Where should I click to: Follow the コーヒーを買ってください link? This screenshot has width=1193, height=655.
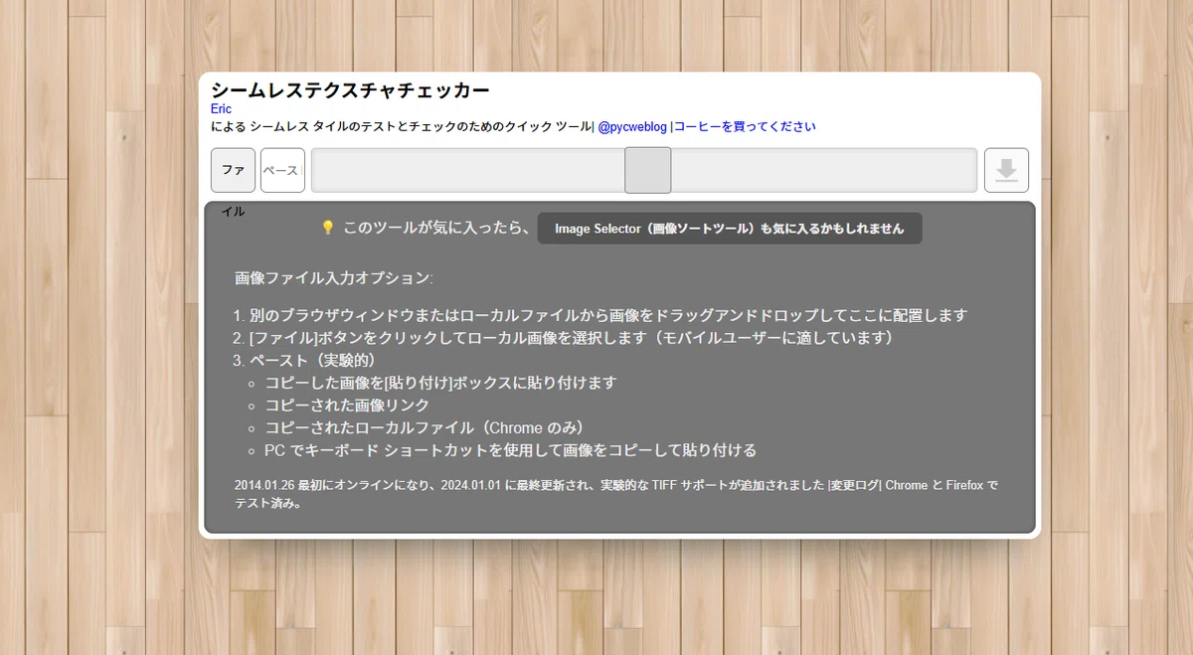[745, 126]
